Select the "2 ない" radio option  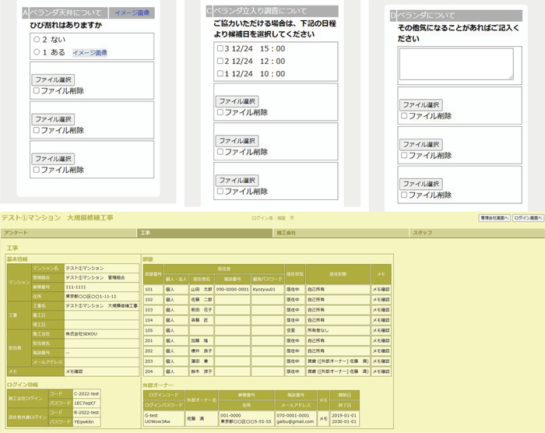click(x=36, y=39)
